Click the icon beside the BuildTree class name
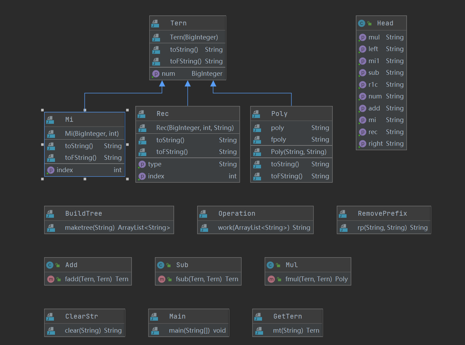465x345 pixels. point(50,214)
